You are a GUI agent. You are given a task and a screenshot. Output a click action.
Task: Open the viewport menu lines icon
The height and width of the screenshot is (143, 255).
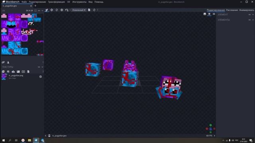coord(214,14)
